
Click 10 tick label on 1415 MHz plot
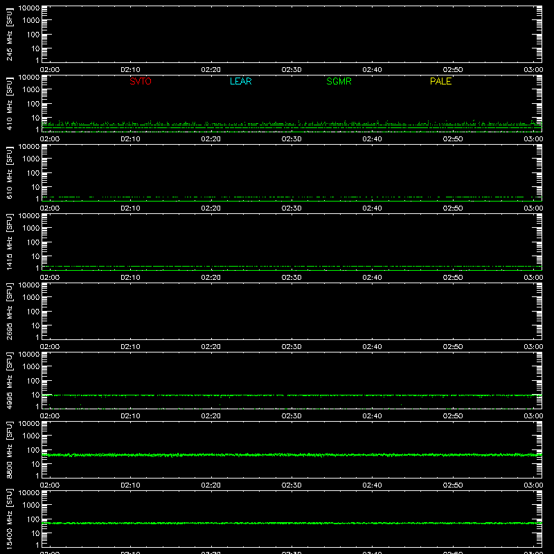35,256
